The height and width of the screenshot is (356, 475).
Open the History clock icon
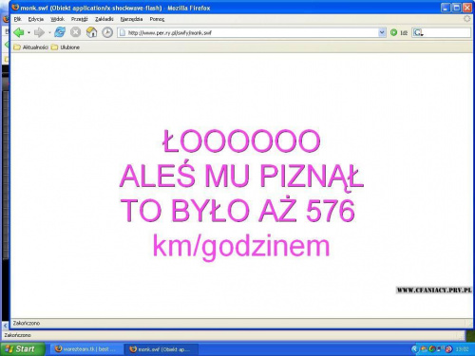(x=107, y=32)
